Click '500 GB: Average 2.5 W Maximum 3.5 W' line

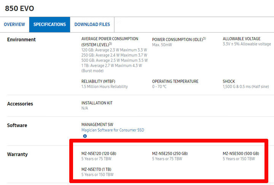[115, 61]
